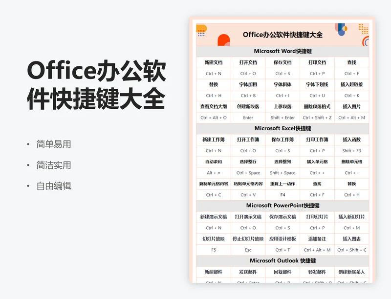
Task: Click the 重复上一动作 cell
Action: [x=282, y=184]
